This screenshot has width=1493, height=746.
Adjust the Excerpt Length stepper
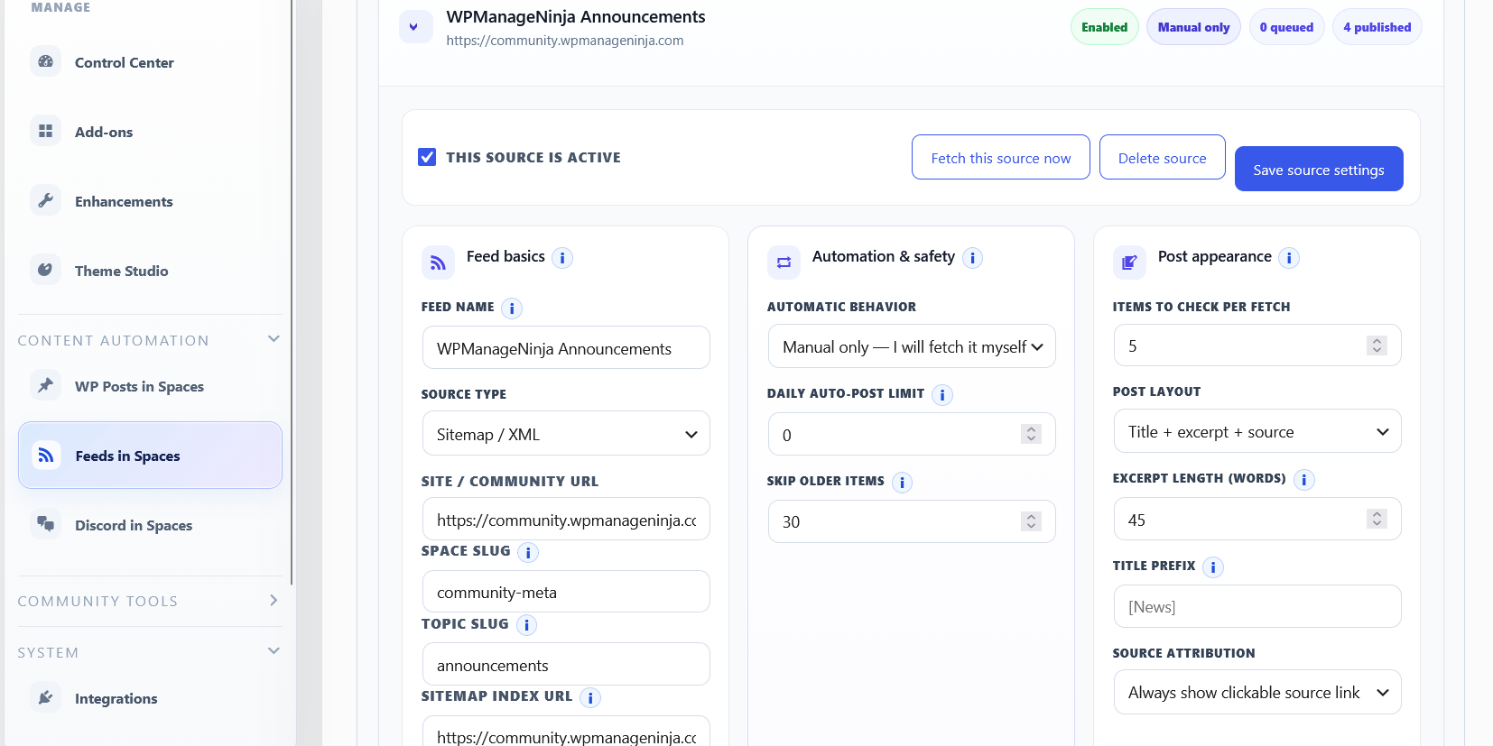[1377, 519]
